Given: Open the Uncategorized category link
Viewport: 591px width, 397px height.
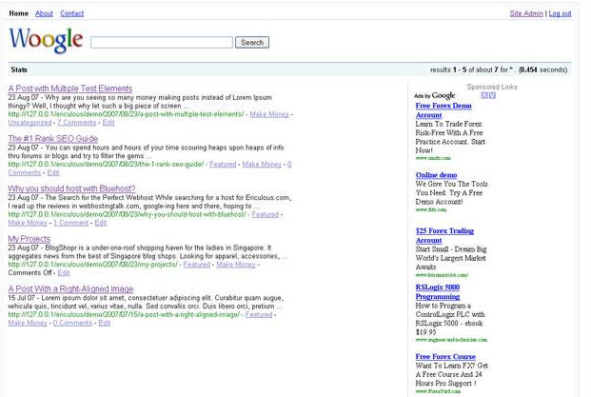Looking at the screenshot, I should [x=30, y=123].
